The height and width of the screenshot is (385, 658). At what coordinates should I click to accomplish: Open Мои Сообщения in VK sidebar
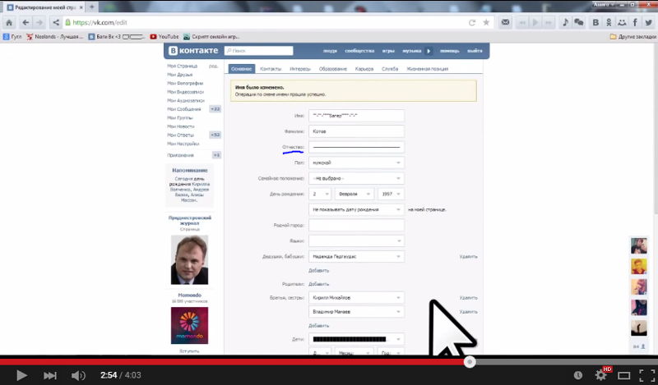point(183,109)
